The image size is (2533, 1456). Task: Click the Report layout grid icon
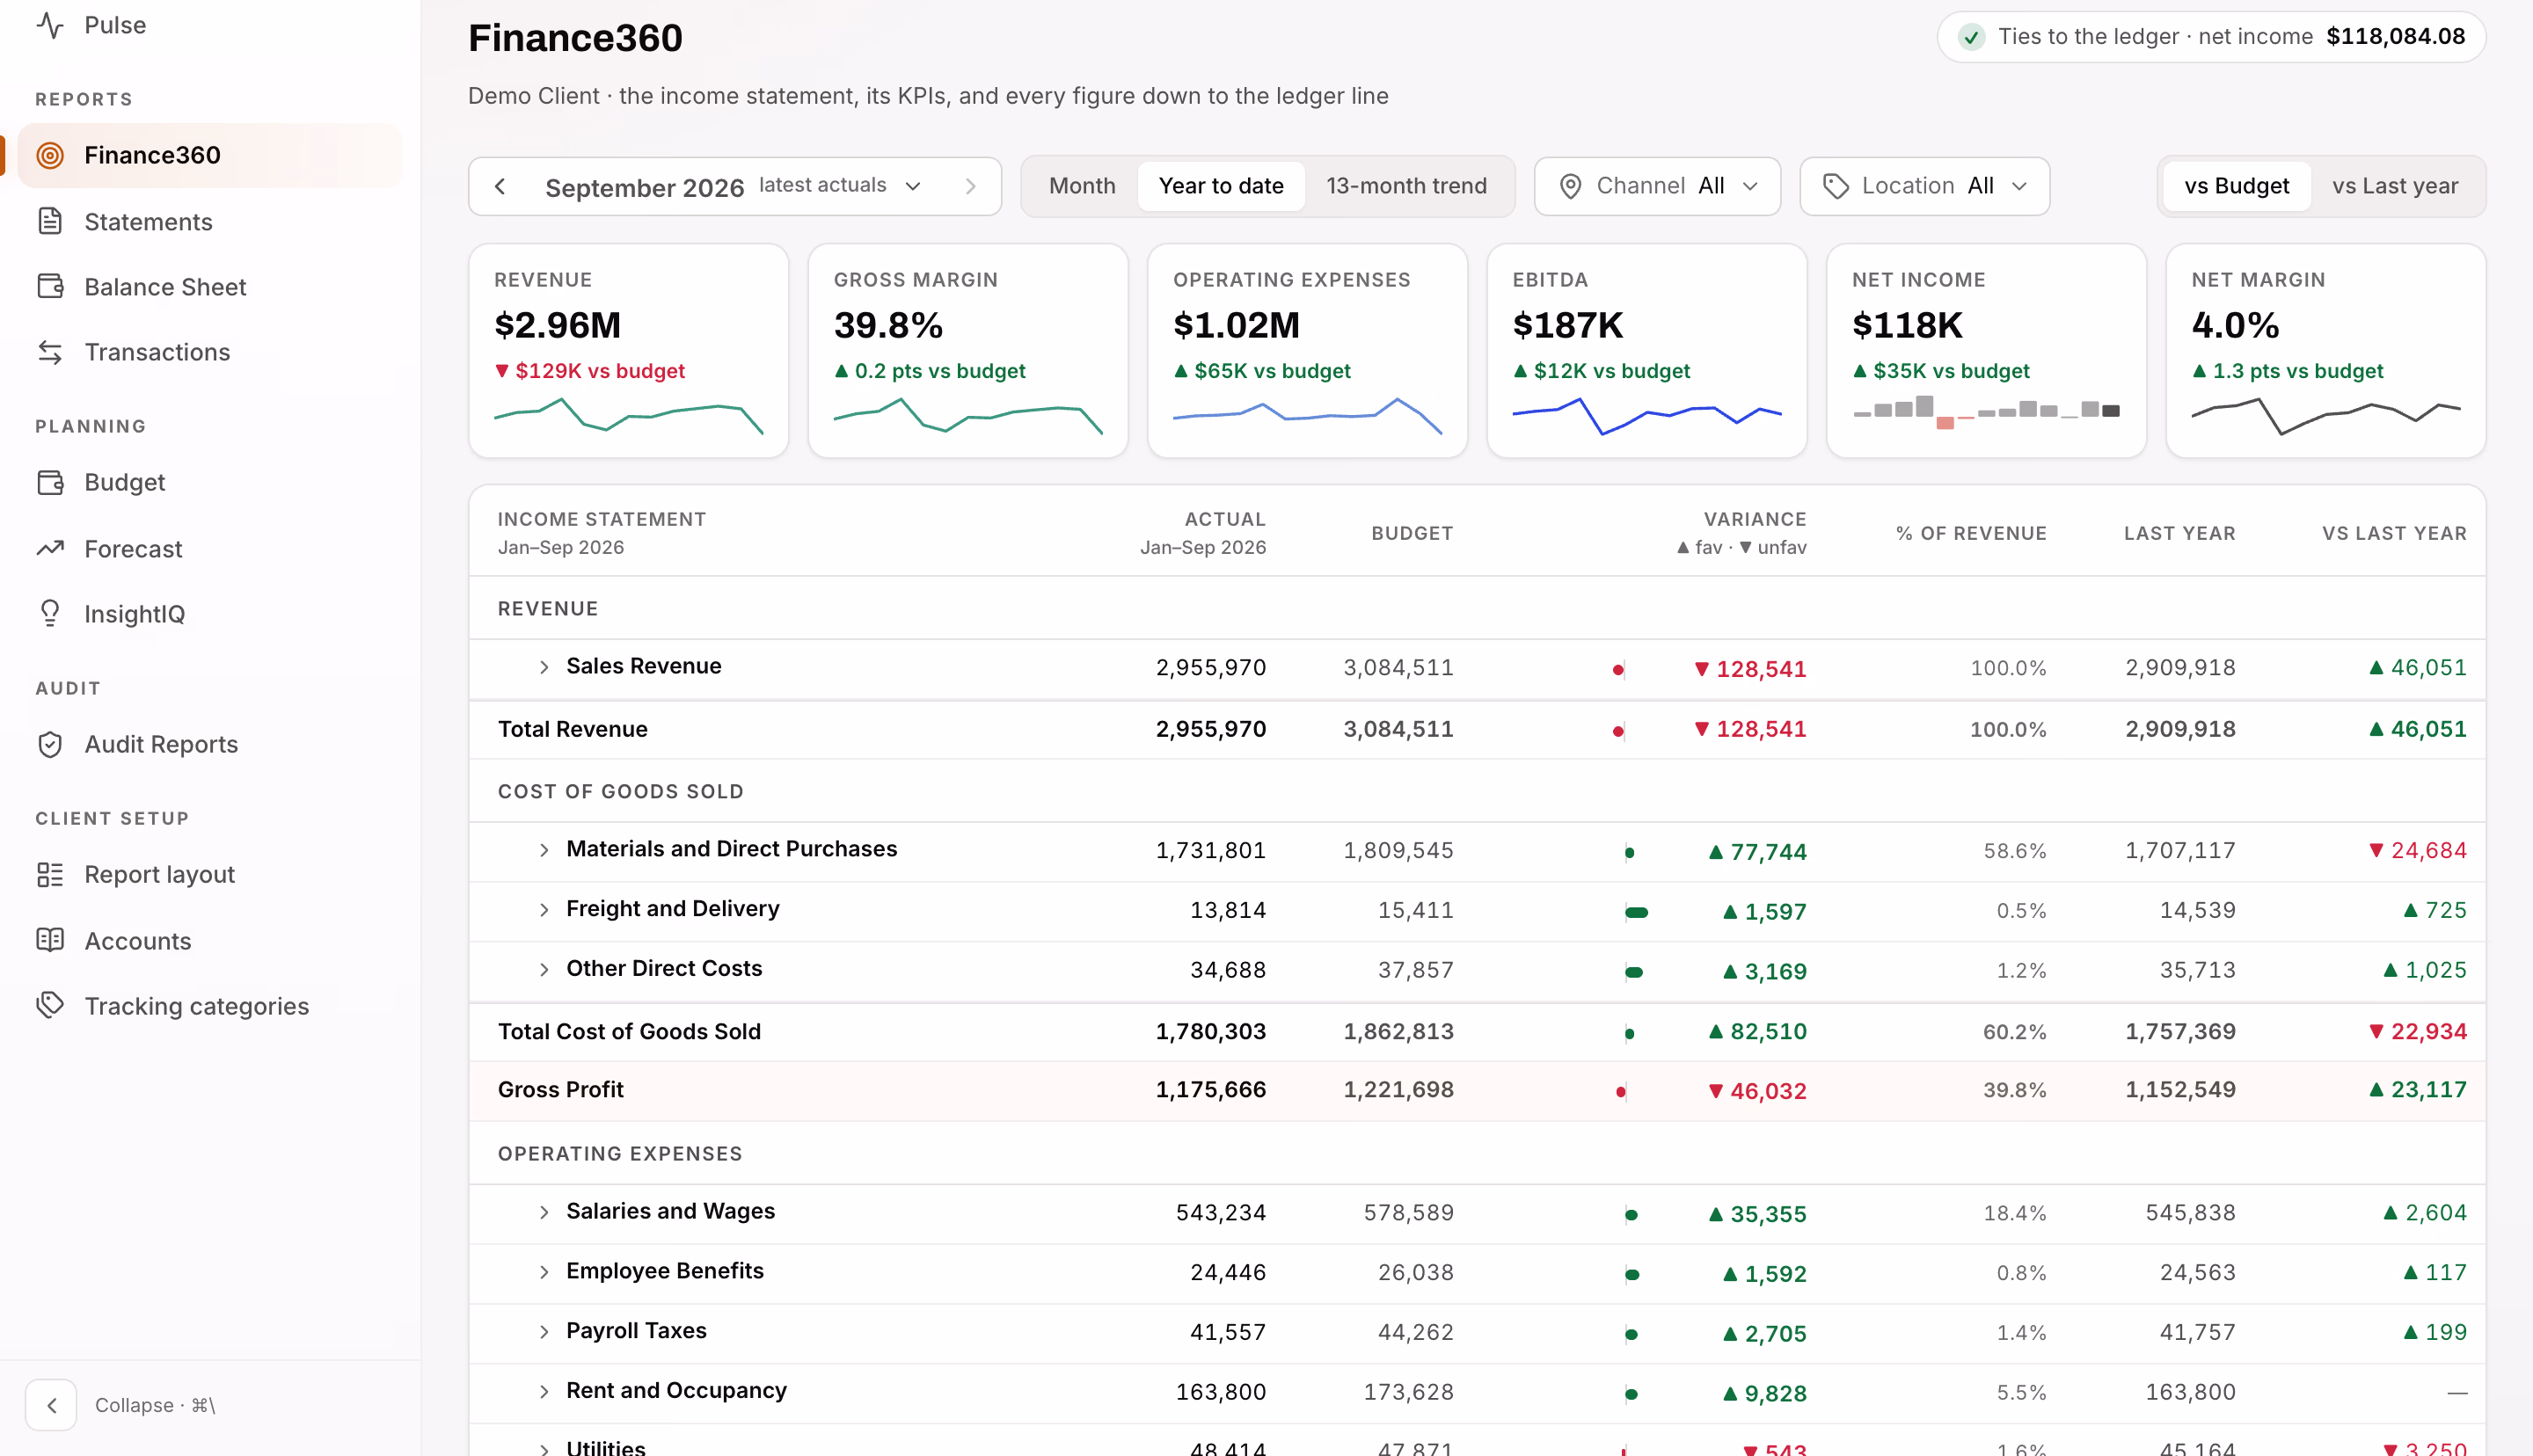50,874
